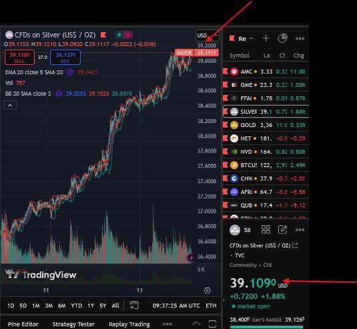
Task: Click the 09:37:25 AM UTC timezone button
Action: point(176,306)
